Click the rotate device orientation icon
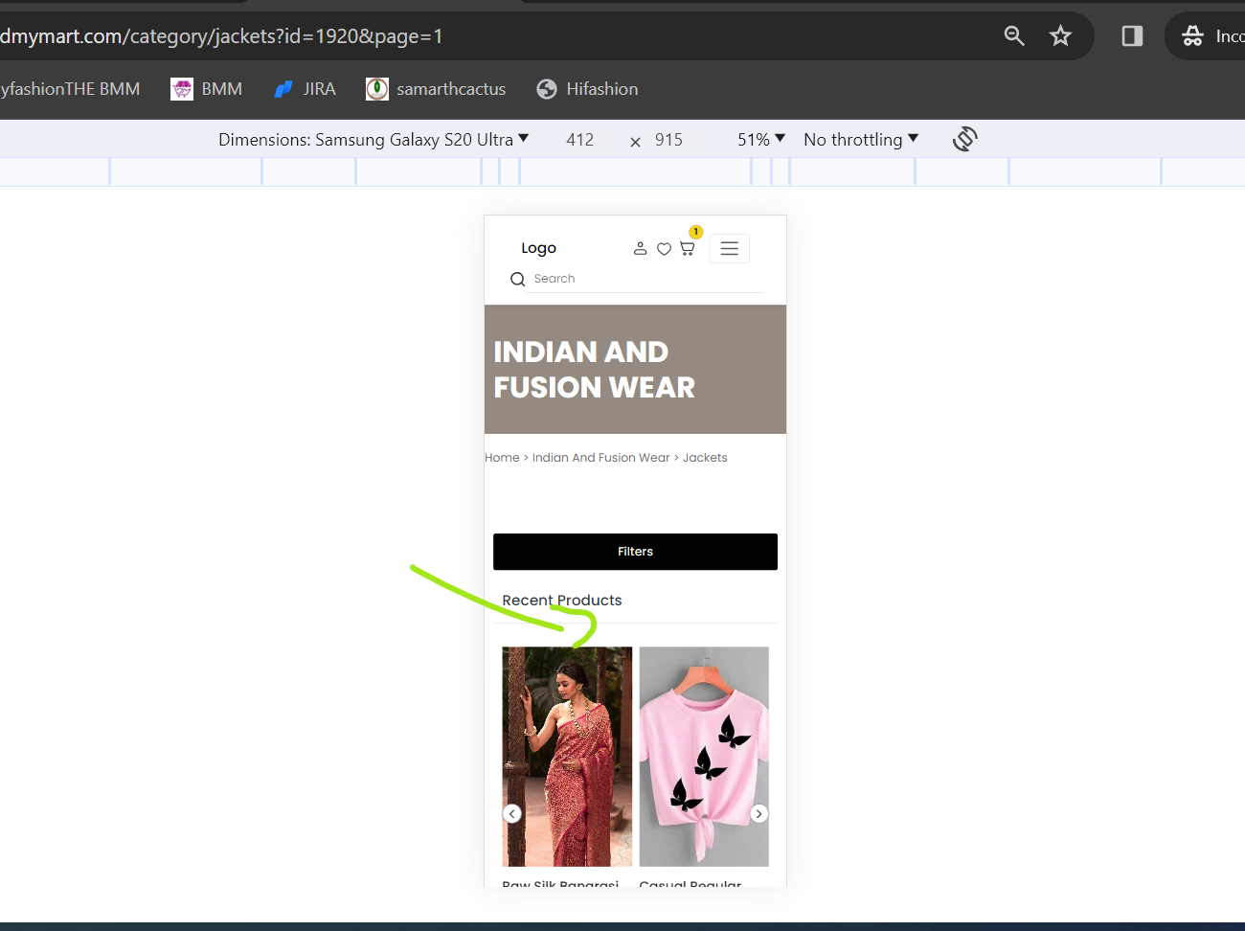Screen dimensions: 1245x931 (x=964, y=139)
